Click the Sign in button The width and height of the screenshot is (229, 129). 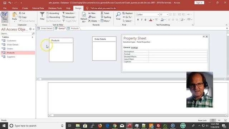[x=199, y=3]
